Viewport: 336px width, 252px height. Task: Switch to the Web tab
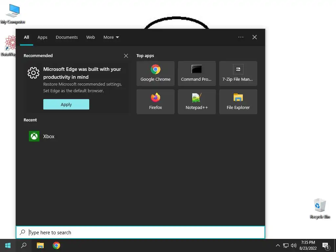91,37
